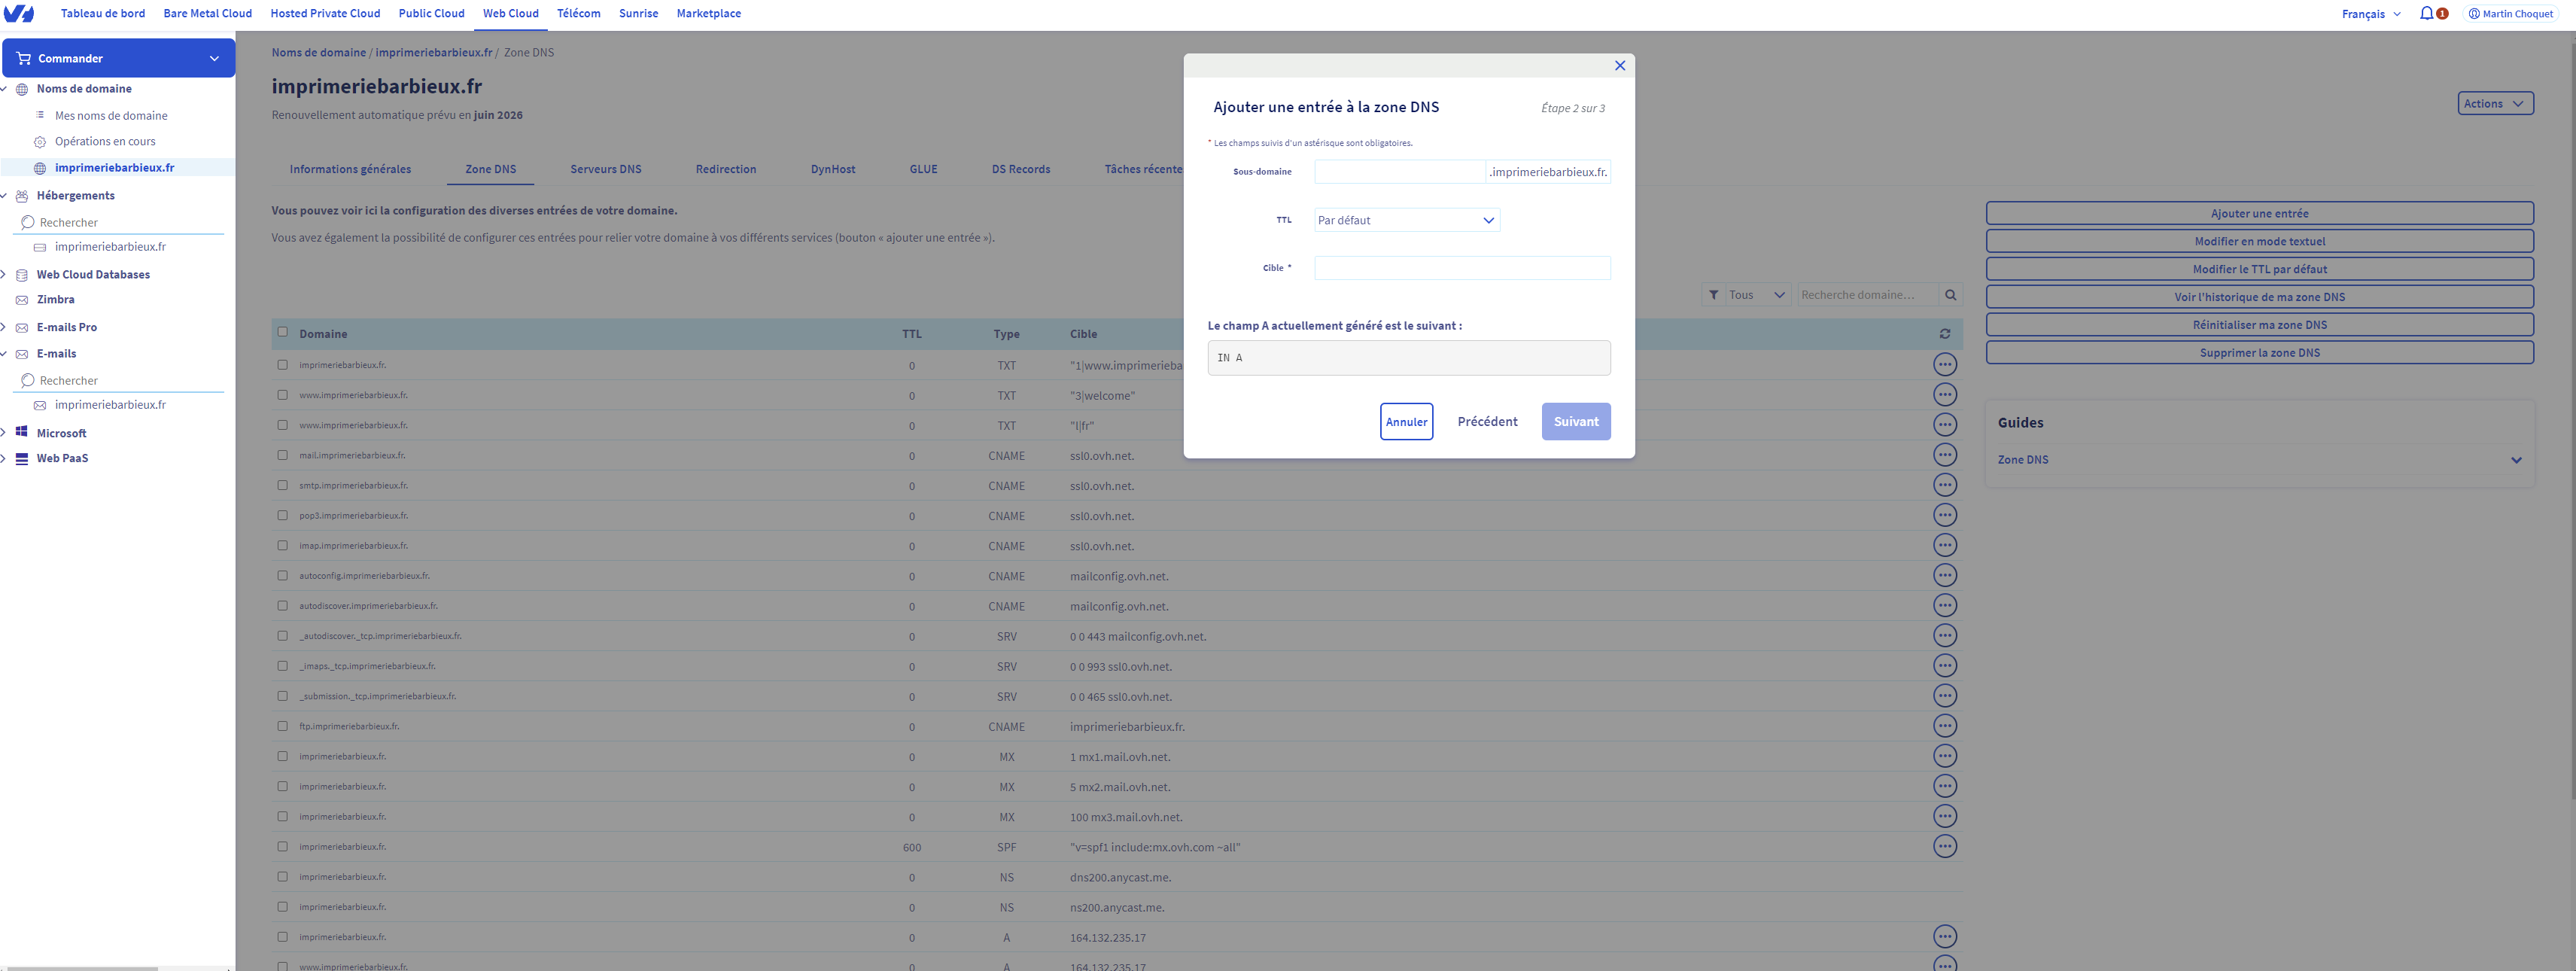Viewport: 2576px width, 971px height.
Task: Check the ftp.imprimeriebarbieux.fr row checkbox
Action: pyautogui.click(x=283, y=726)
